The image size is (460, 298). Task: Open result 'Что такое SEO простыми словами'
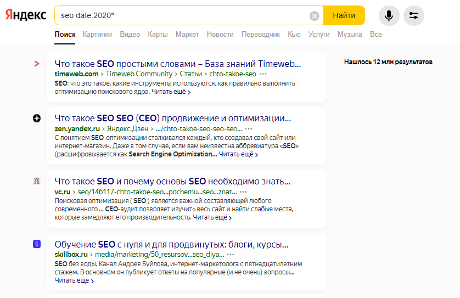click(178, 64)
